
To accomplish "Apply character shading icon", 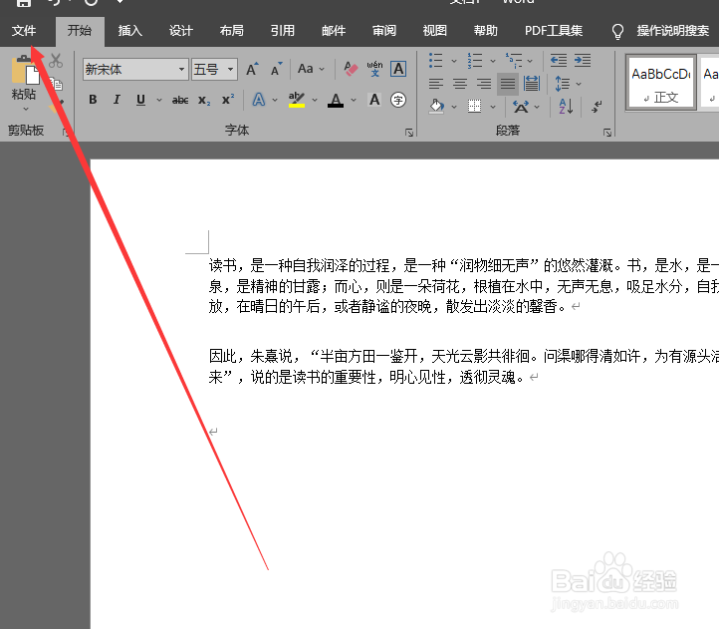I will pyautogui.click(x=374, y=100).
